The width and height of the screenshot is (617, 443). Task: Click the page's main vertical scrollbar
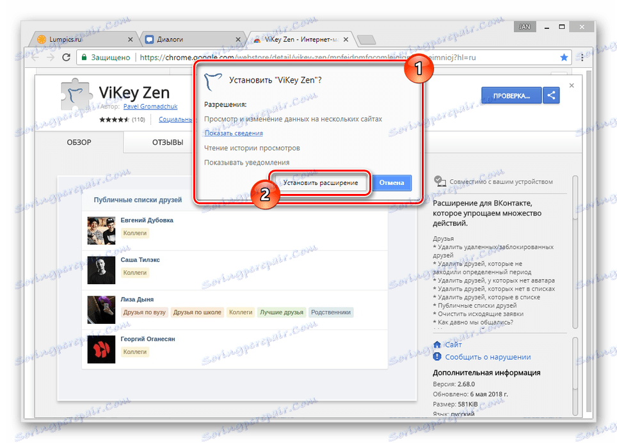click(x=589, y=240)
